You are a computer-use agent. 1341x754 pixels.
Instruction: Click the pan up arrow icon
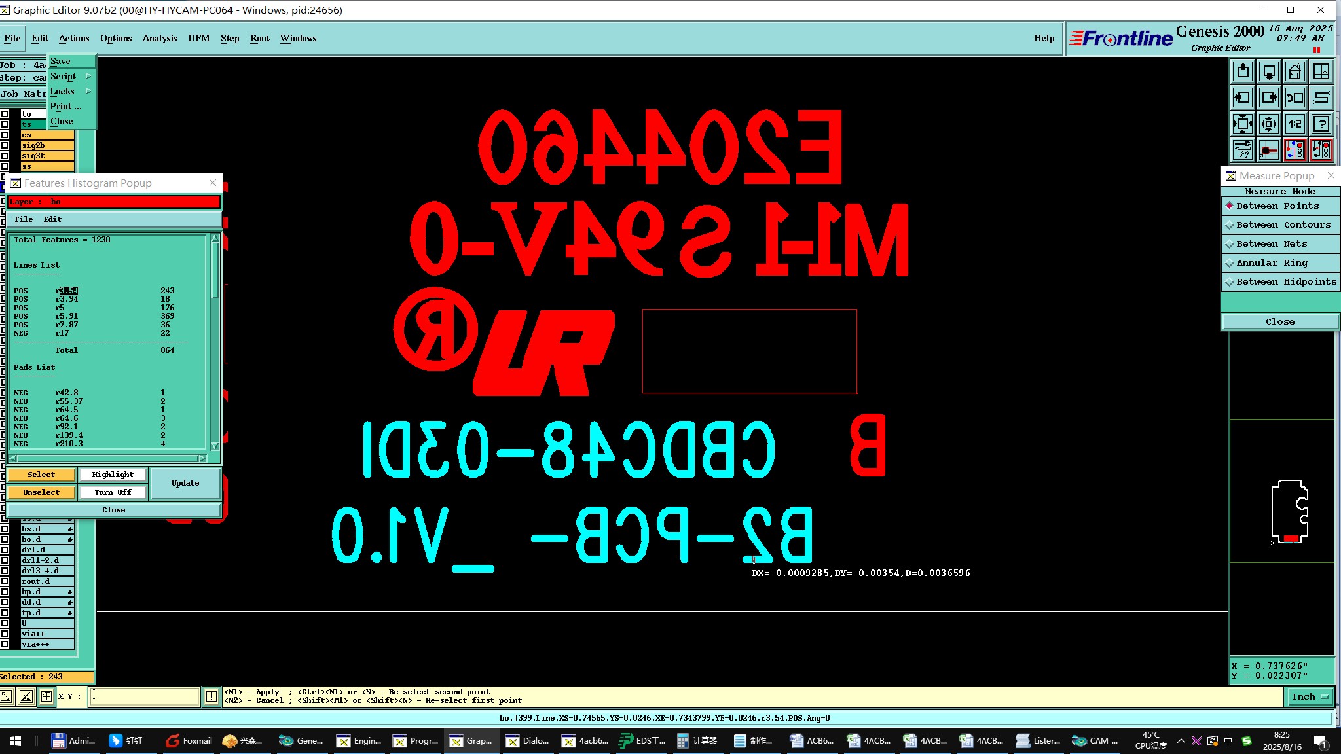point(1242,71)
